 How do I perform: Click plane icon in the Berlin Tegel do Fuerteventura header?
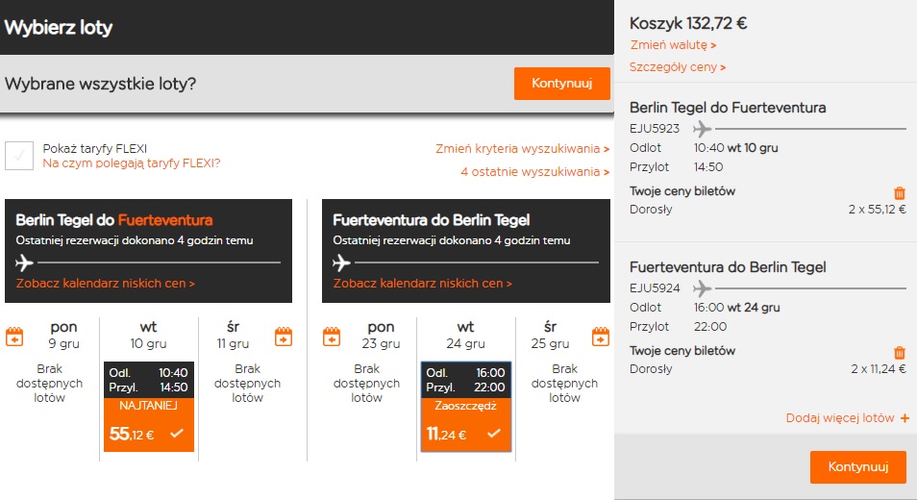pos(24,263)
